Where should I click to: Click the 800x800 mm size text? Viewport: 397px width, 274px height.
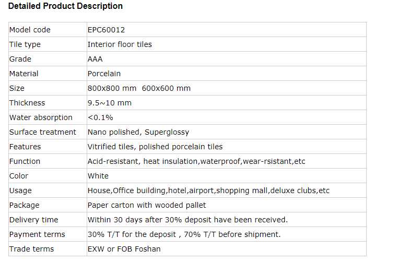pyautogui.click(x=112, y=88)
